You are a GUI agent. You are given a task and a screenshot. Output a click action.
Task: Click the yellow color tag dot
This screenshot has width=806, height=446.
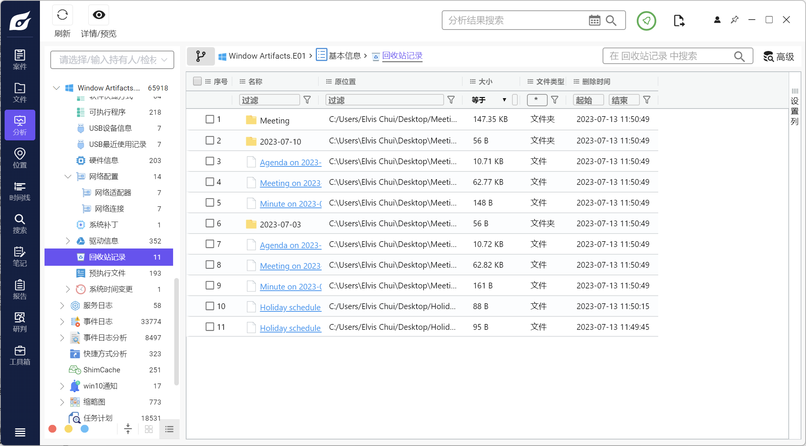click(69, 429)
